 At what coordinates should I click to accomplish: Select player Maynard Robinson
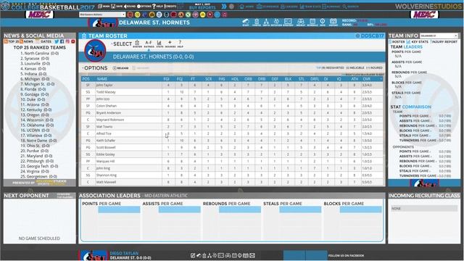click(x=110, y=120)
